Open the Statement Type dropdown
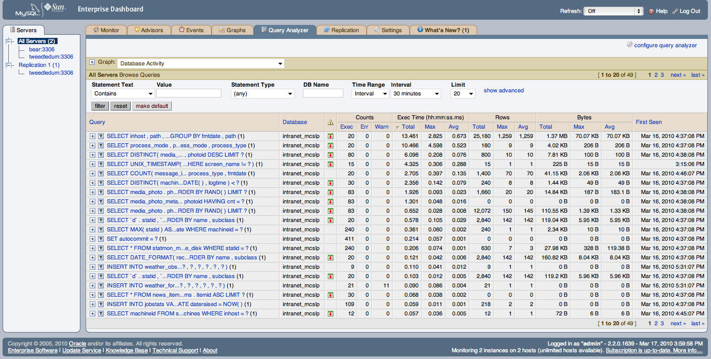Image resolution: width=711 pixels, height=359 pixels. pos(262,94)
